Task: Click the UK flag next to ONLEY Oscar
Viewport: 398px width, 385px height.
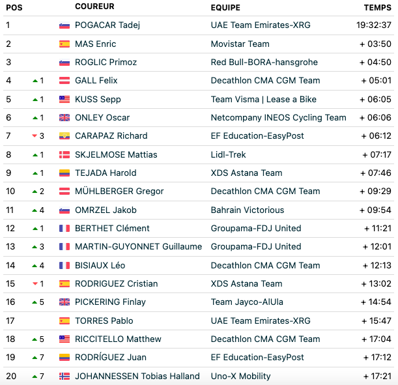Action: 64,118
